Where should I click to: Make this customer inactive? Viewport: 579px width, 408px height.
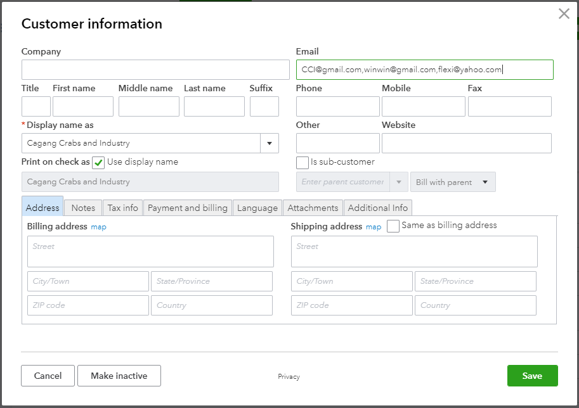point(119,376)
